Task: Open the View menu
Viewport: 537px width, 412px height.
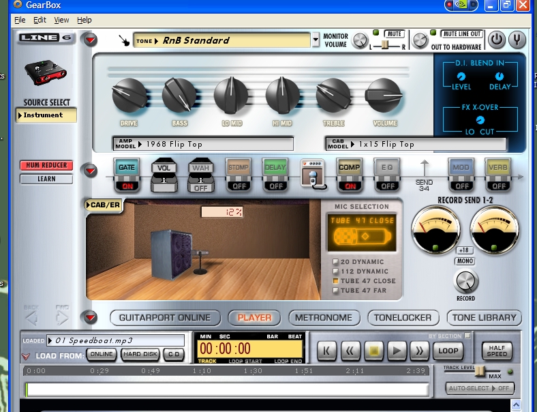Action: coord(61,20)
